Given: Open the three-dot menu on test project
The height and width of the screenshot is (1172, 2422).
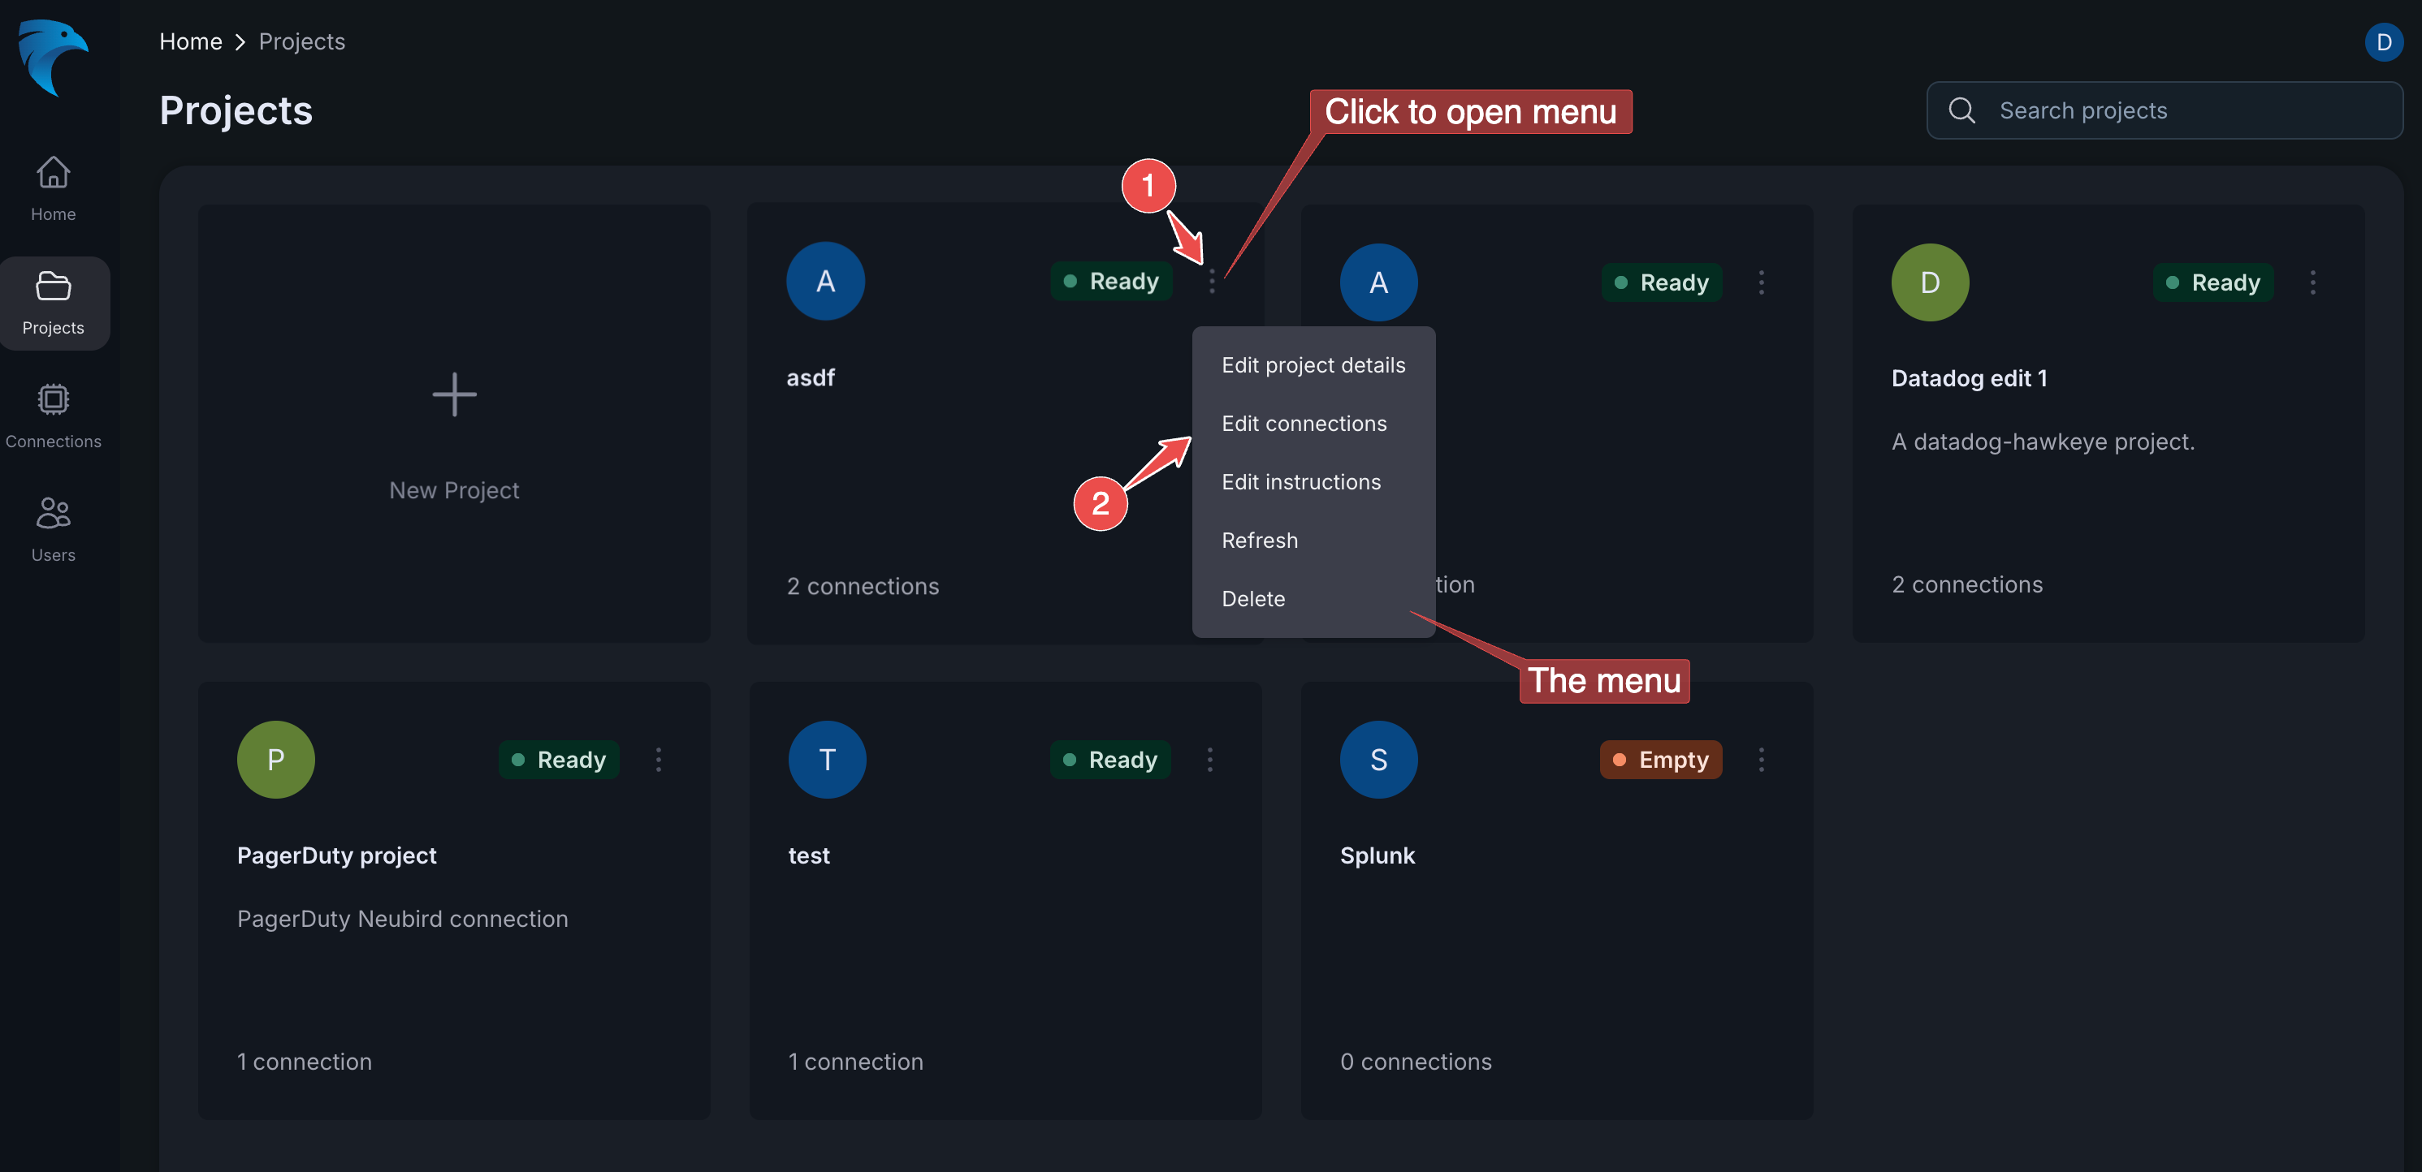Looking at the screenshot, I should (1210, 760).
